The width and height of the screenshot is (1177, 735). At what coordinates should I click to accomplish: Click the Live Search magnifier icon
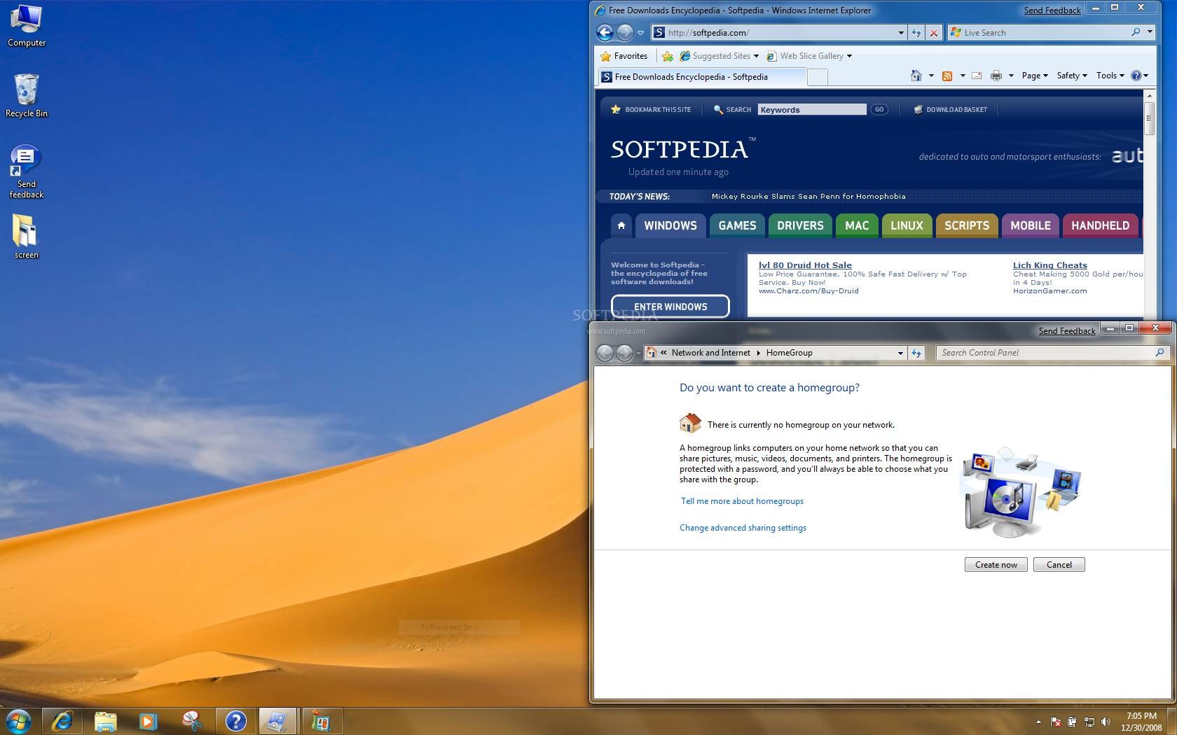[1136, 32]
